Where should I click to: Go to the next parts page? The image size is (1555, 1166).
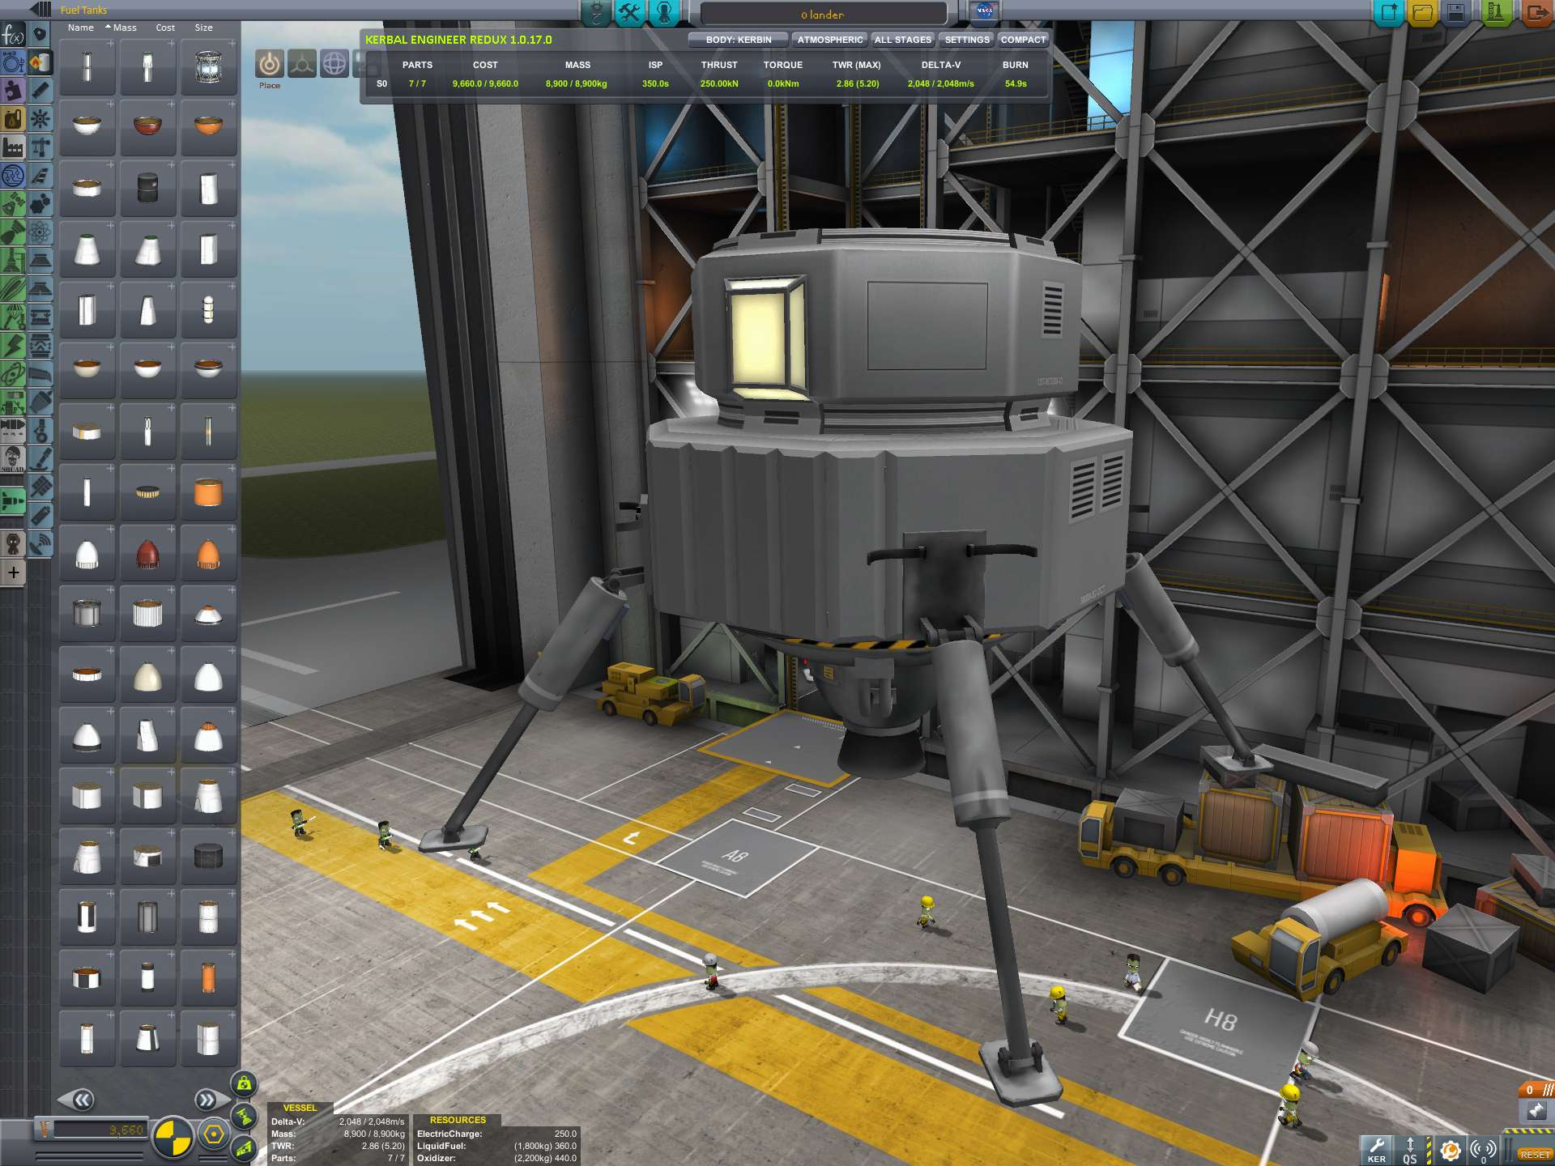(x=206, y=1100)
